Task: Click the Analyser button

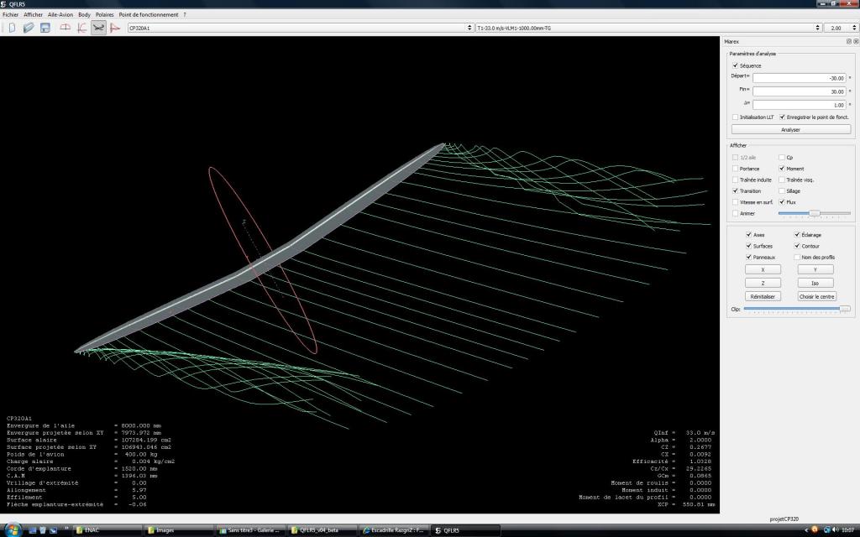Action: (x=791, y=130)
